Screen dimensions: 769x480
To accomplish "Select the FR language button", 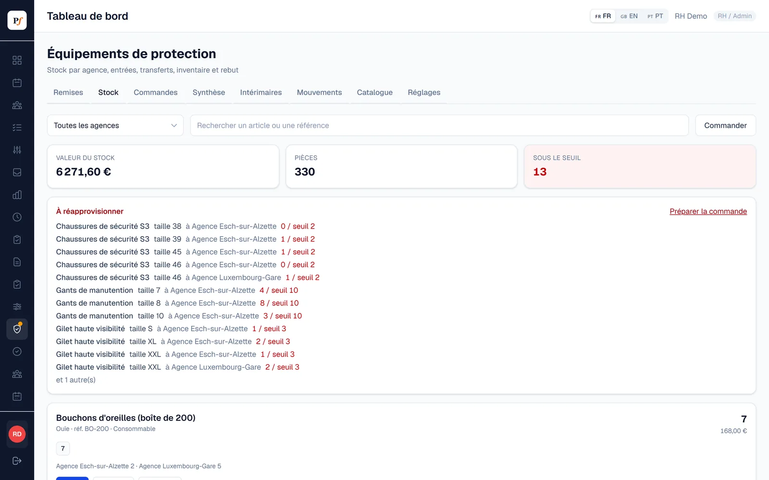I will click(x=603, y=16).
